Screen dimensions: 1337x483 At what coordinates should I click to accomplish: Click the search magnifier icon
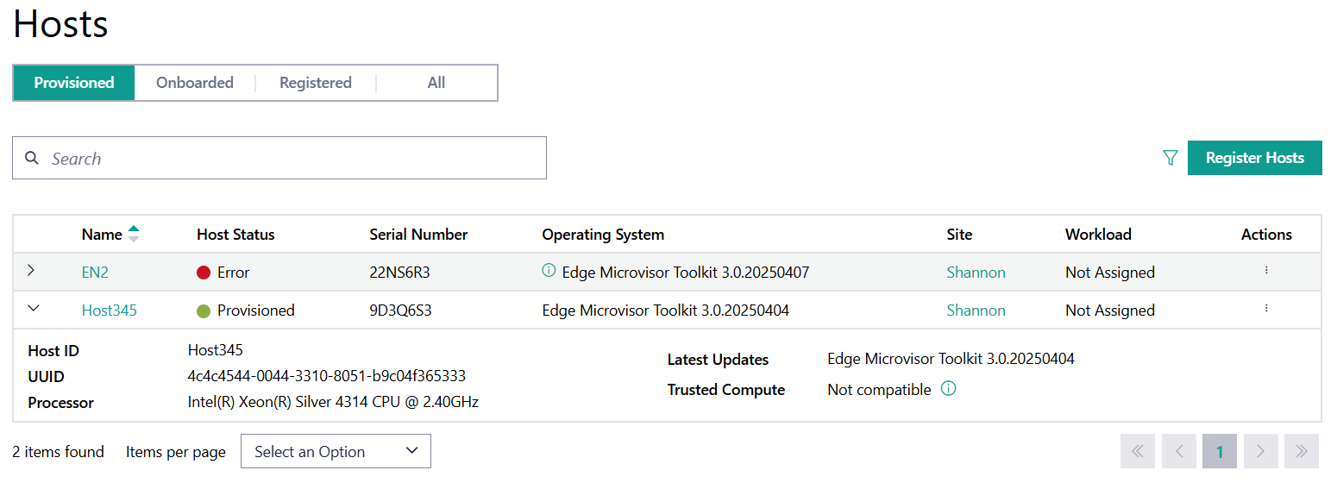click(x=32, y=158)
